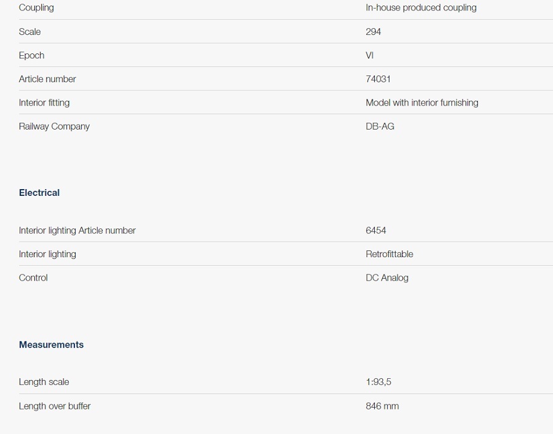Click the 846 mm length value
This screenshot has height=434, width=553.
(x=382, y=406)
